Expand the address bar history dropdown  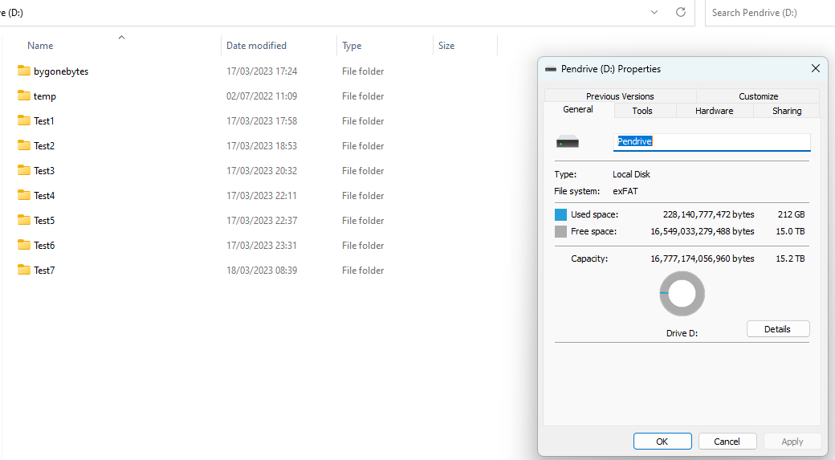point(654,13)
